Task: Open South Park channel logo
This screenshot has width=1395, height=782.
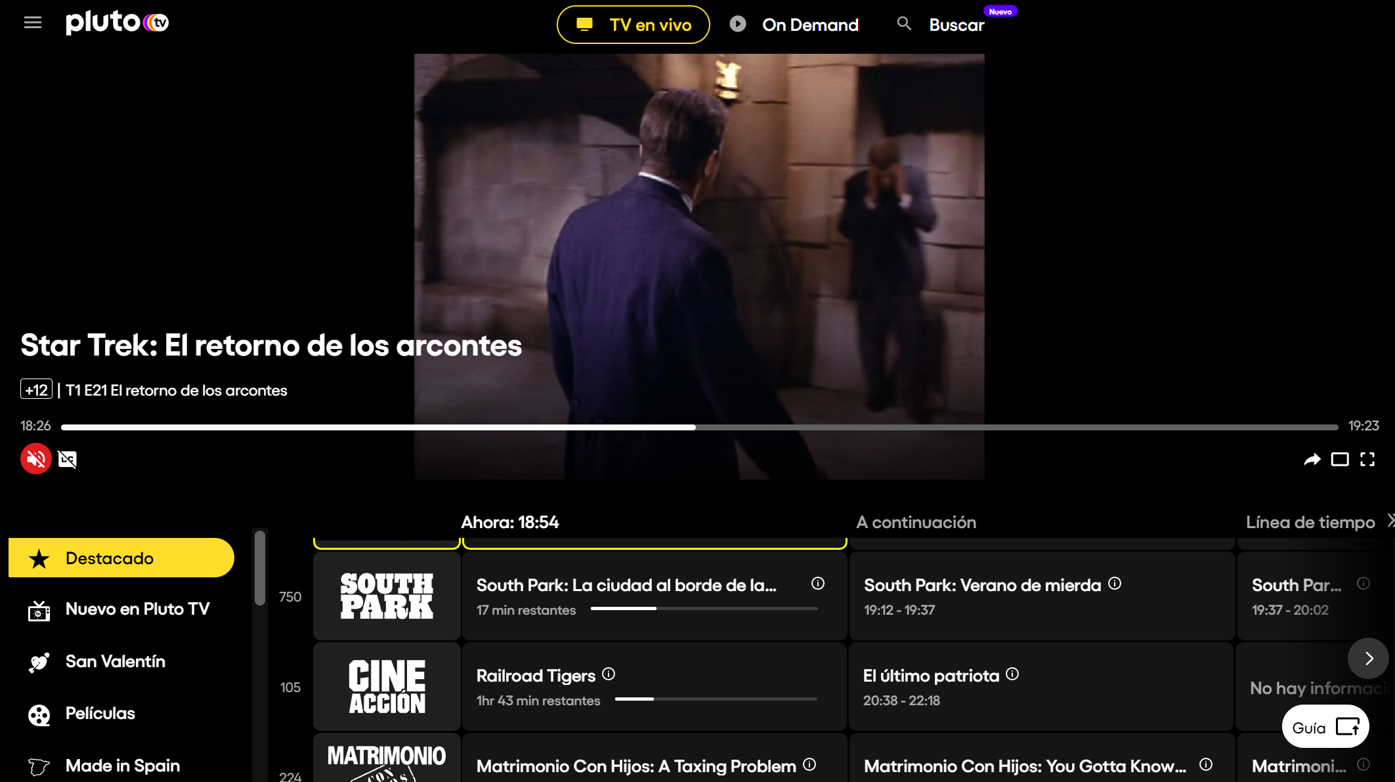Action: [387, 596]
